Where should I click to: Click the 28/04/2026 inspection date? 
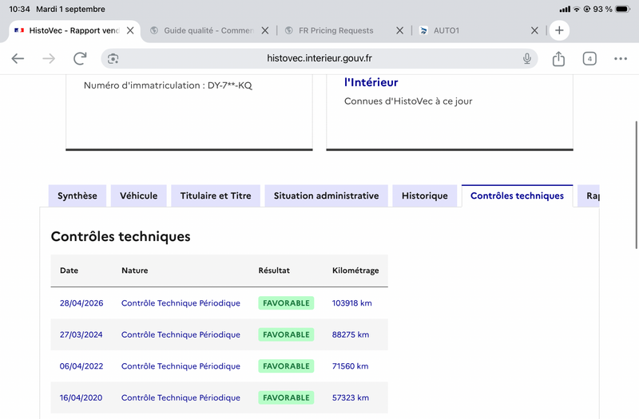coord(81,303)
